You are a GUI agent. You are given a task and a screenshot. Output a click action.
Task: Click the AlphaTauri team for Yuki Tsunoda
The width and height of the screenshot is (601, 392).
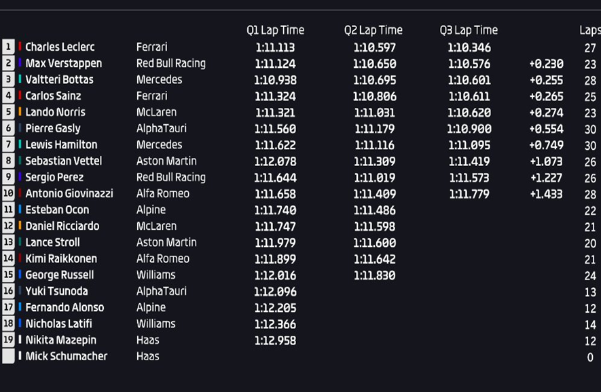[162, 292]
